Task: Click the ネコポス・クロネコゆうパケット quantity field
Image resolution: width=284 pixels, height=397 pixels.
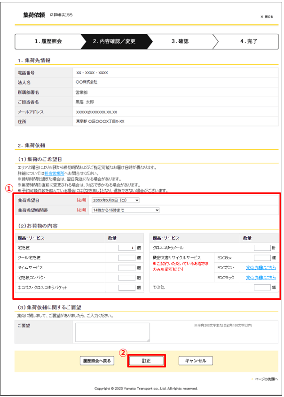Action: [127, 288]
